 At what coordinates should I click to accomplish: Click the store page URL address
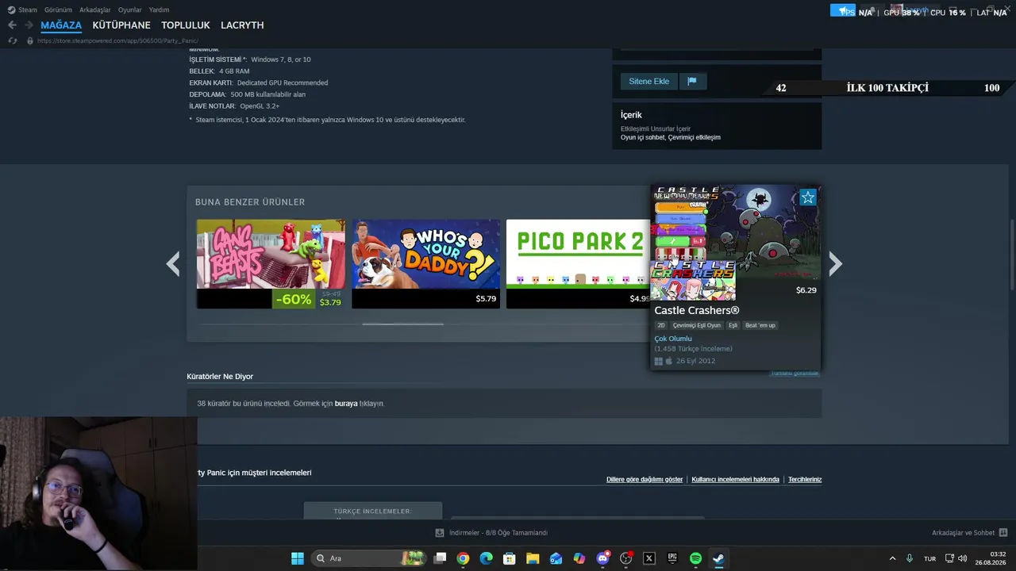click(117, 40)
